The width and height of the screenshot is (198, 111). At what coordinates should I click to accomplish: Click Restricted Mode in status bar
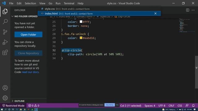[13, 105]
